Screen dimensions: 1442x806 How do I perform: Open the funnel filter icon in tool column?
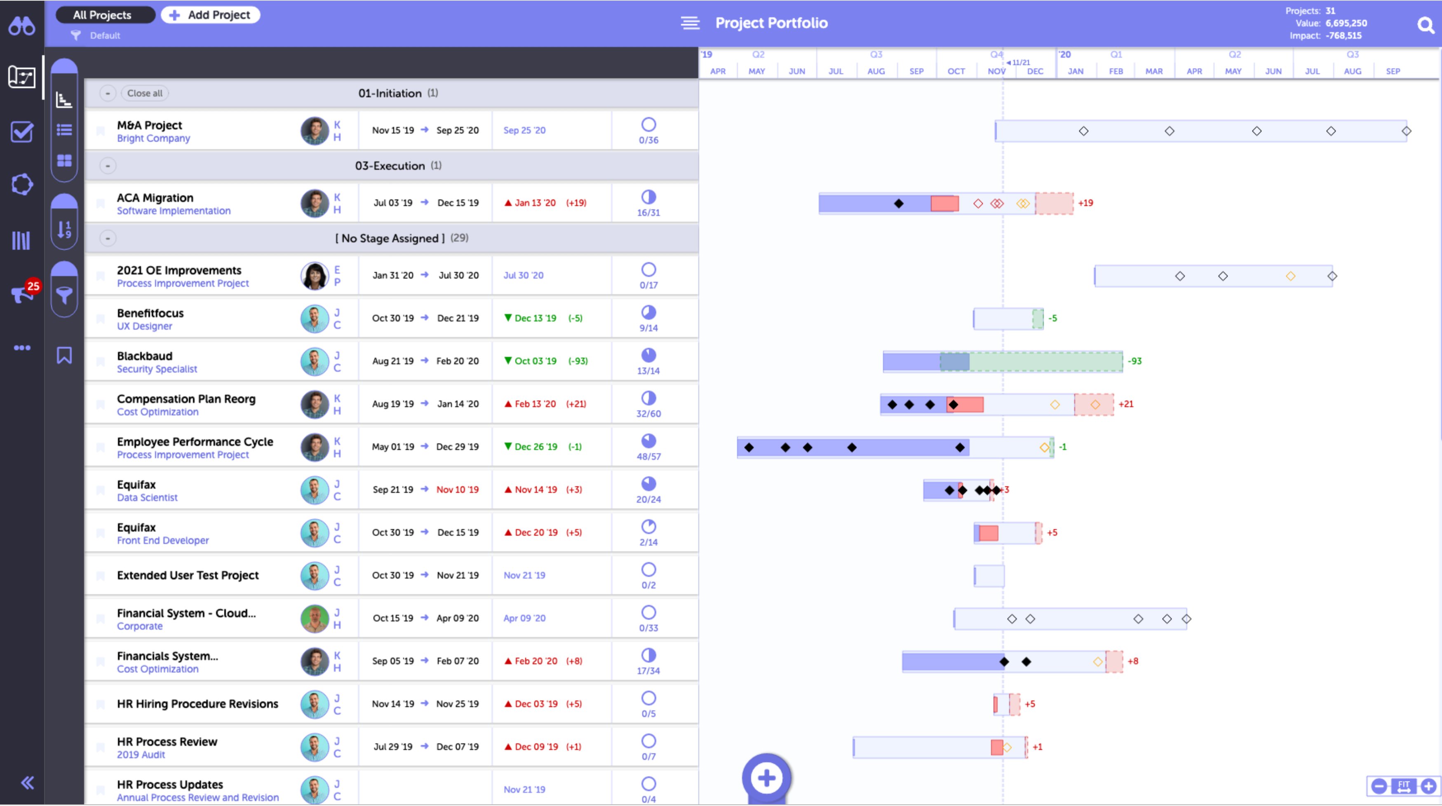(x=64, y=294)
